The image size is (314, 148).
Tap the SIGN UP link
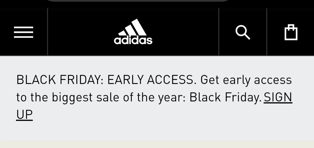278,97
